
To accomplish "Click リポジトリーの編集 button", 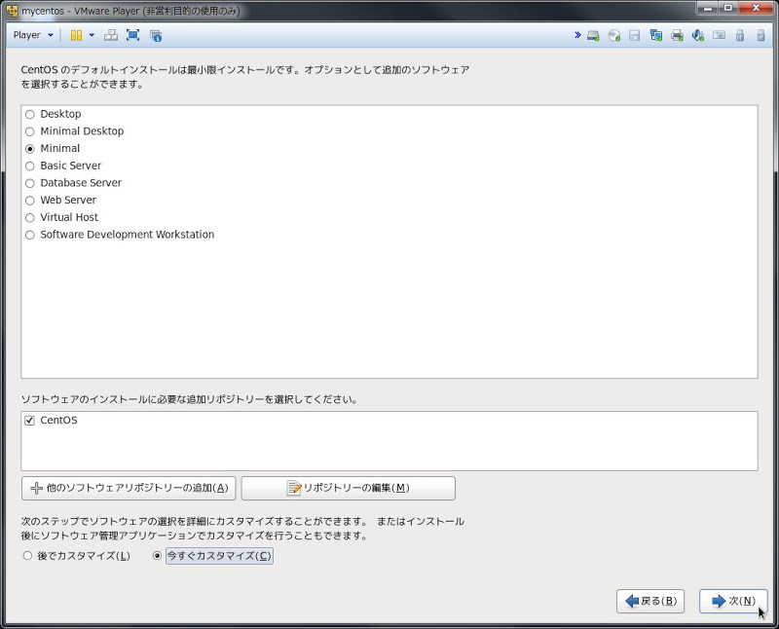I will click(x=349, y=488).
